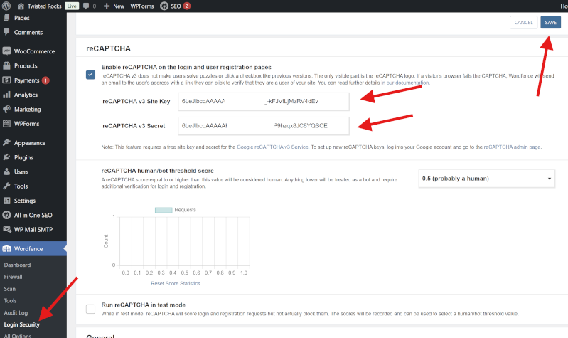Image resolution: width=568 pixels, height=338 pixels.
Task: Click the All in One SEO icon
Action: (x=6, y=215)
